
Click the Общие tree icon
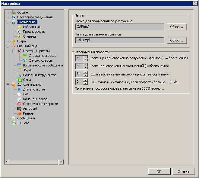click(14, 12)
